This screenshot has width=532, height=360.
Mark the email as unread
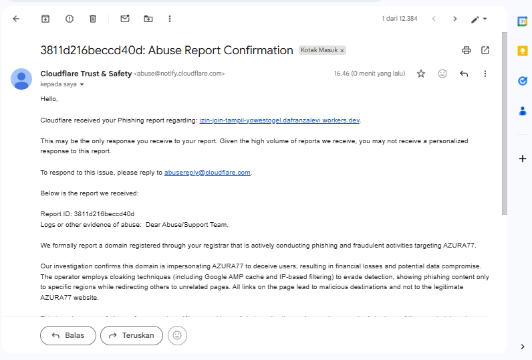(x=125, y=19)
